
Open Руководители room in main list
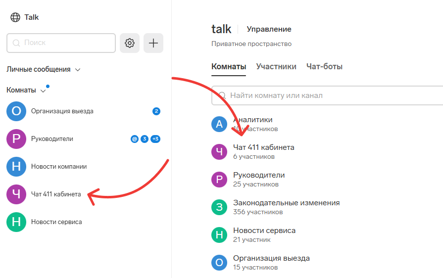(x=259, y=175)
